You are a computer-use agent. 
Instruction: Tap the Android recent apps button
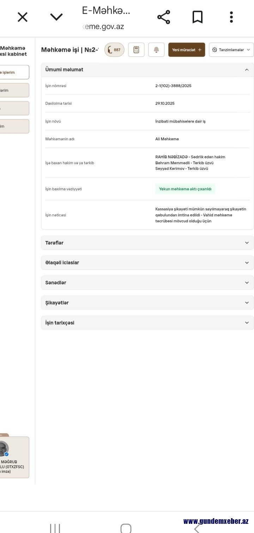click(55, 528)
